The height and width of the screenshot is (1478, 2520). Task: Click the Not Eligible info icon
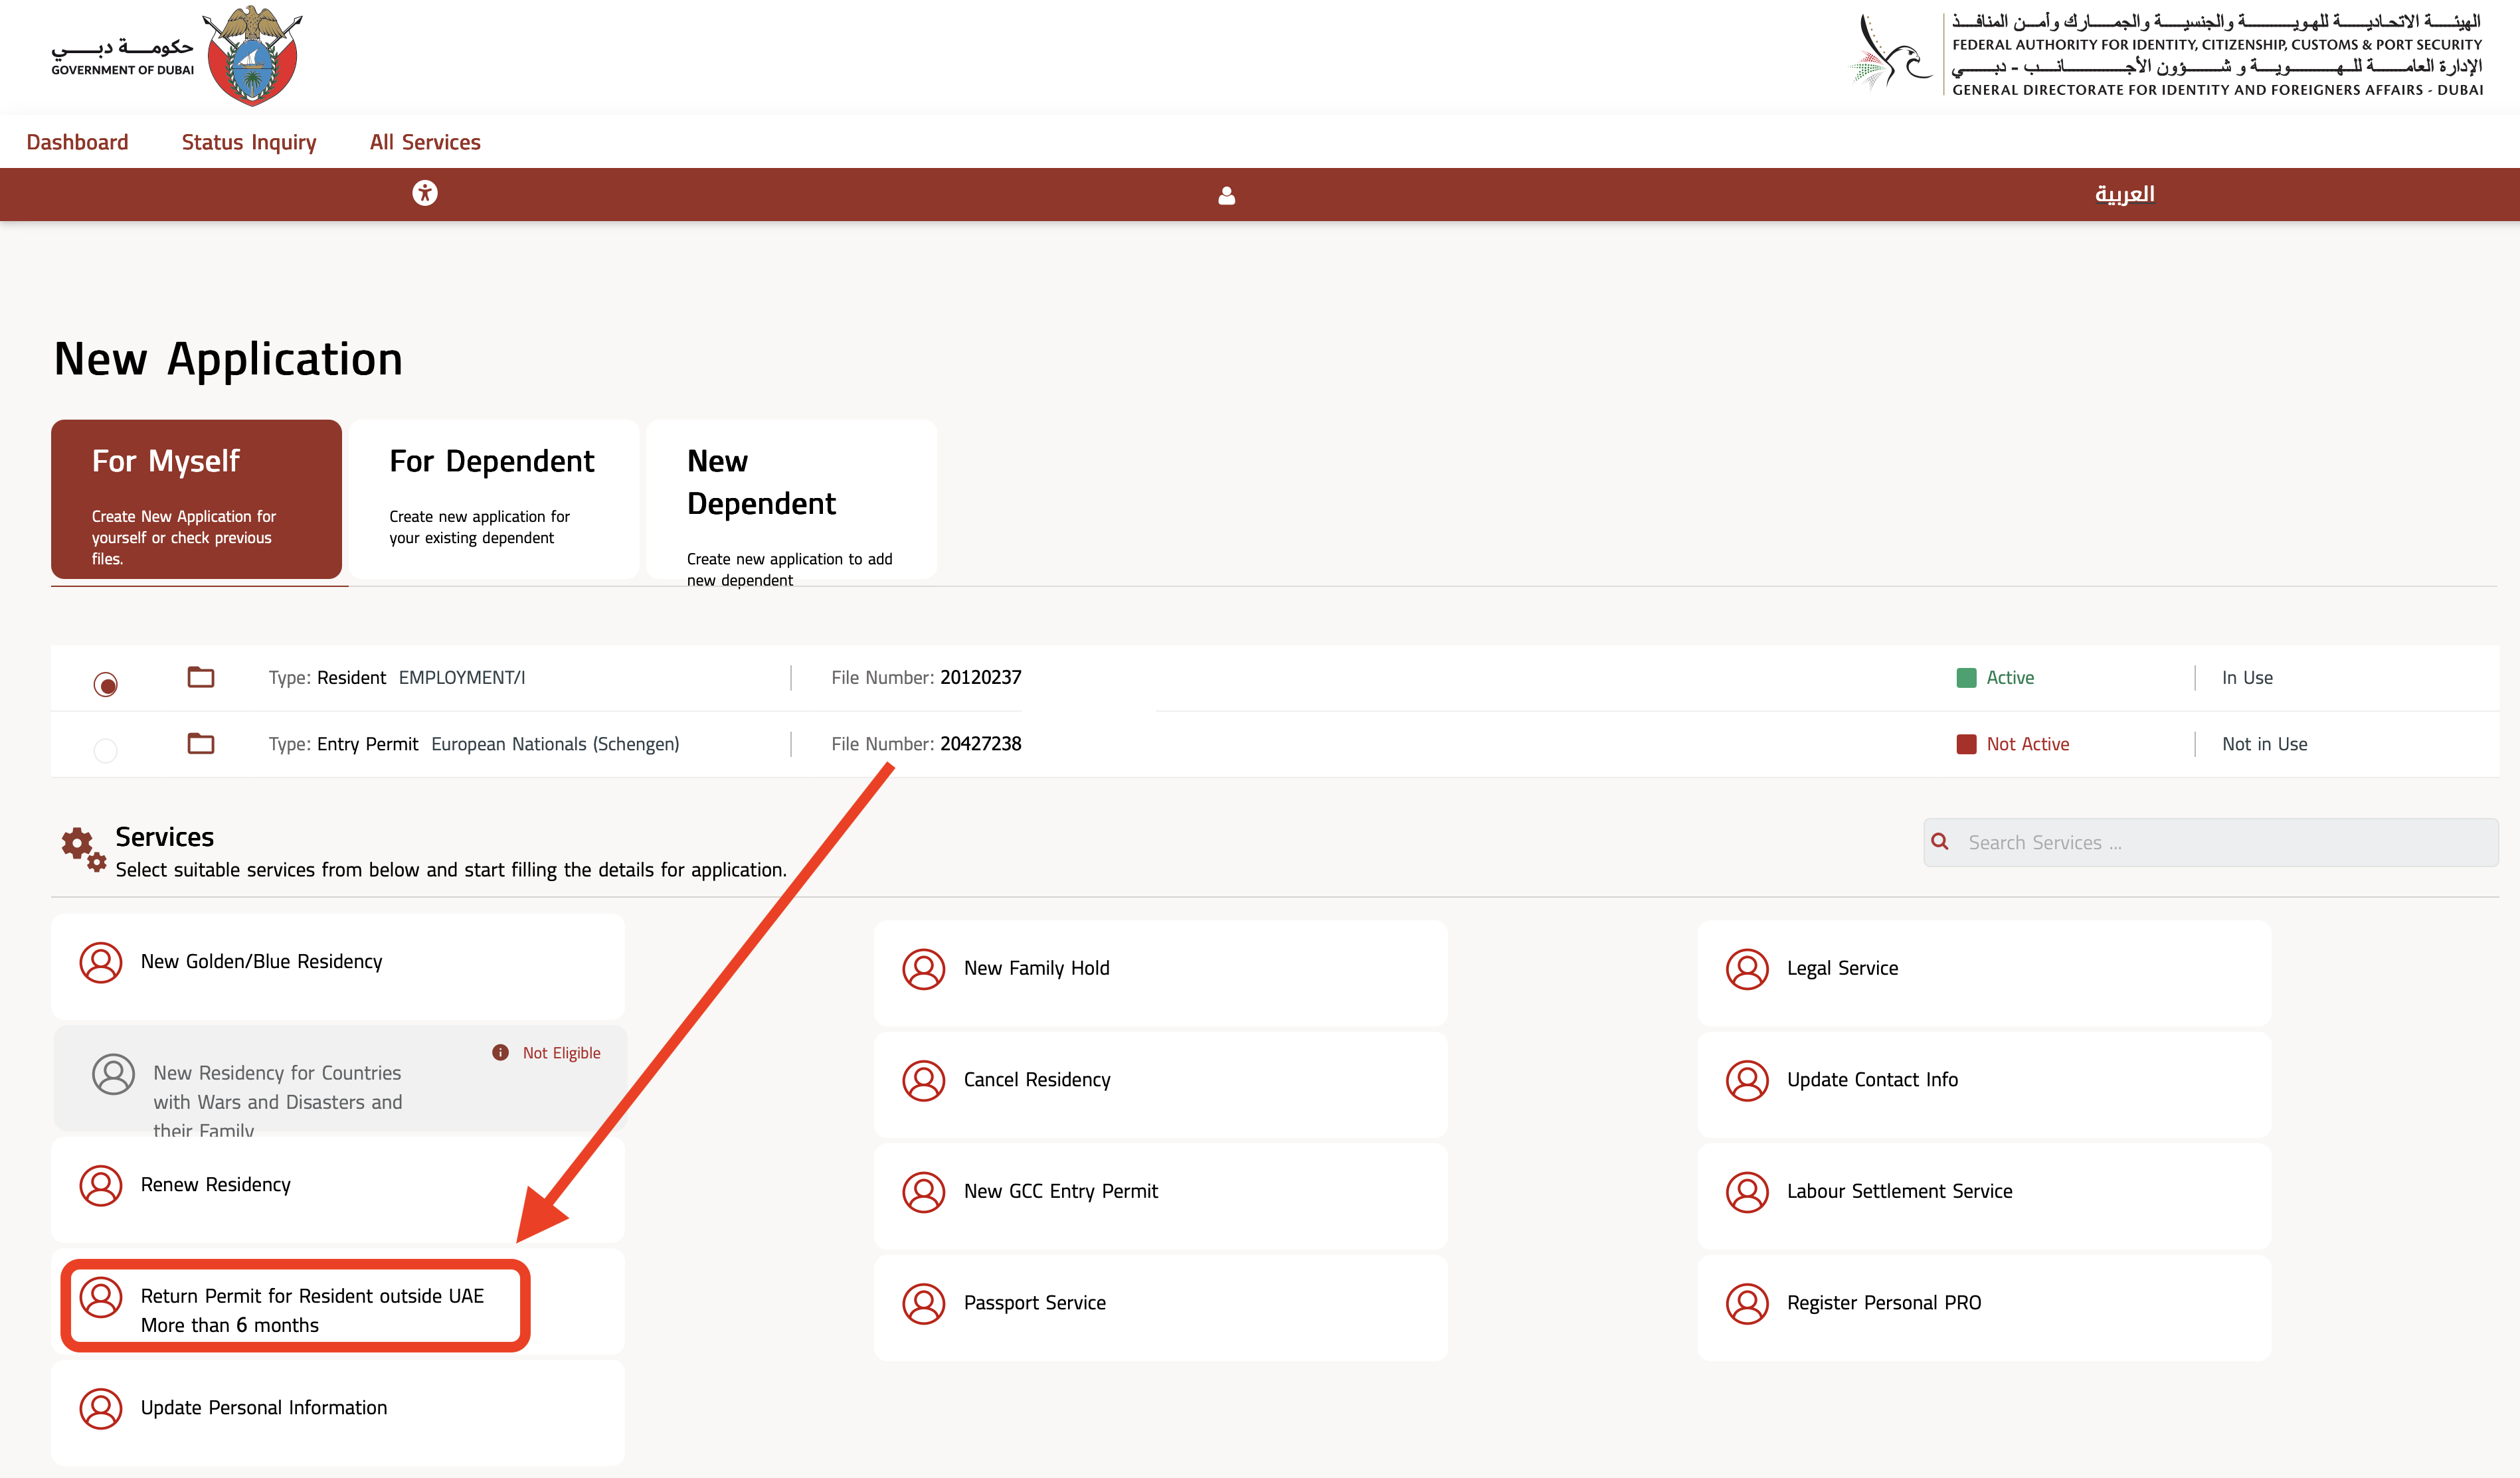(500, 1052)
